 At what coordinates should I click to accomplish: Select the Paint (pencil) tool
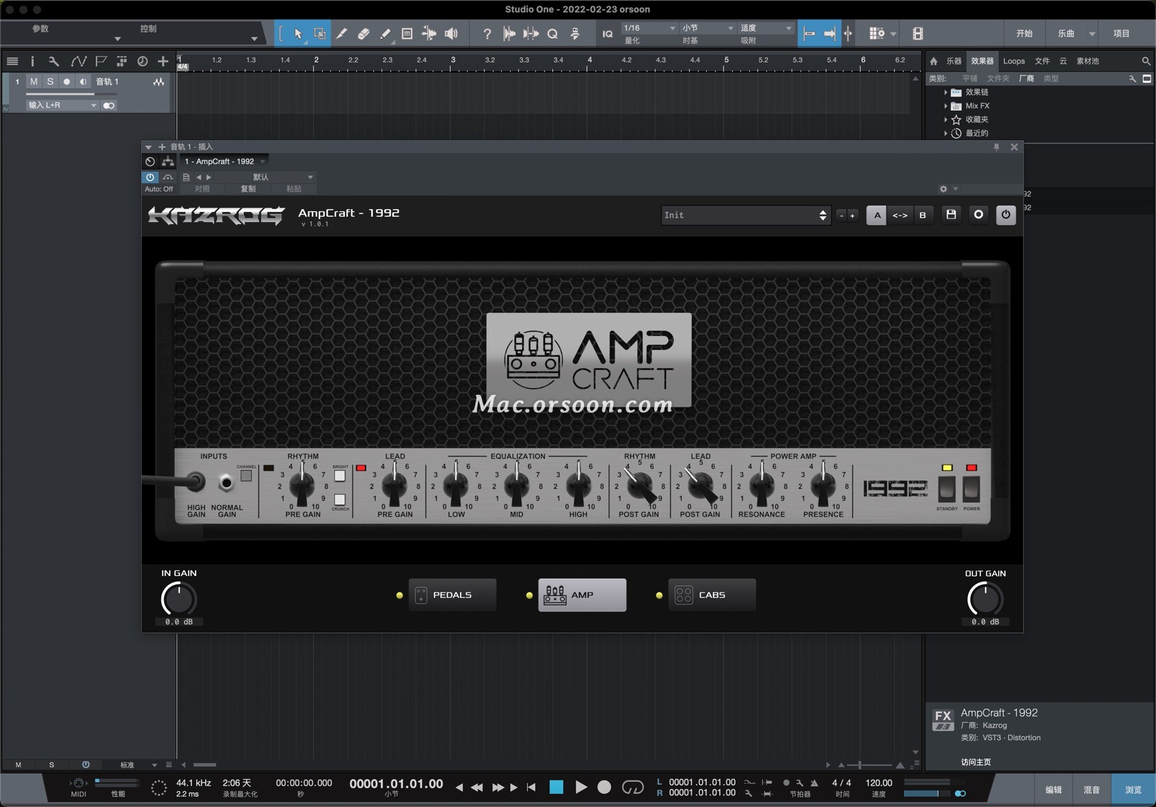pyautogui.click(x=385, y=33)
